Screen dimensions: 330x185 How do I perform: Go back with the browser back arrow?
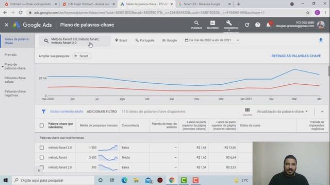coord(5,12)
